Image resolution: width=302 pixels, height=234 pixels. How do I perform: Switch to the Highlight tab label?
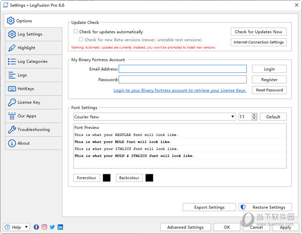(26, 48)
